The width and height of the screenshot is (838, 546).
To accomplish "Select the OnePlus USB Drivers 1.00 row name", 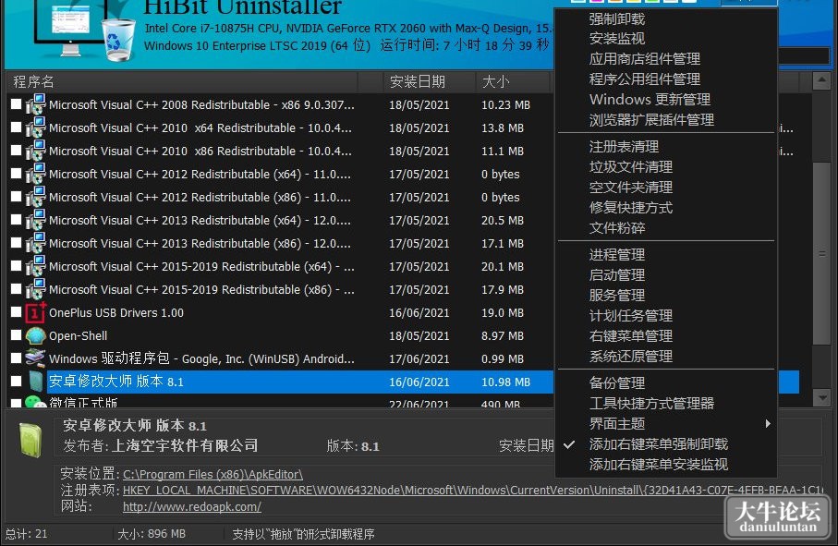I will pyautogui.click(x=116, y=312).
